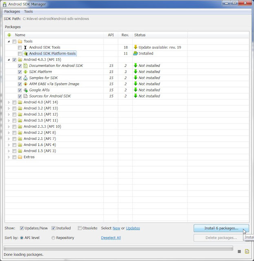This screenshot has height=261, width=254.
Task: Expand the Android 2.1 (API 7) group
Action: pyautogui.click(x=9, y=139)
